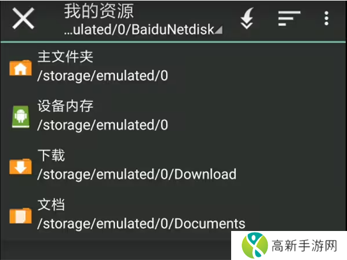Click the 高新手游网 watermark logo

(289, 245)
